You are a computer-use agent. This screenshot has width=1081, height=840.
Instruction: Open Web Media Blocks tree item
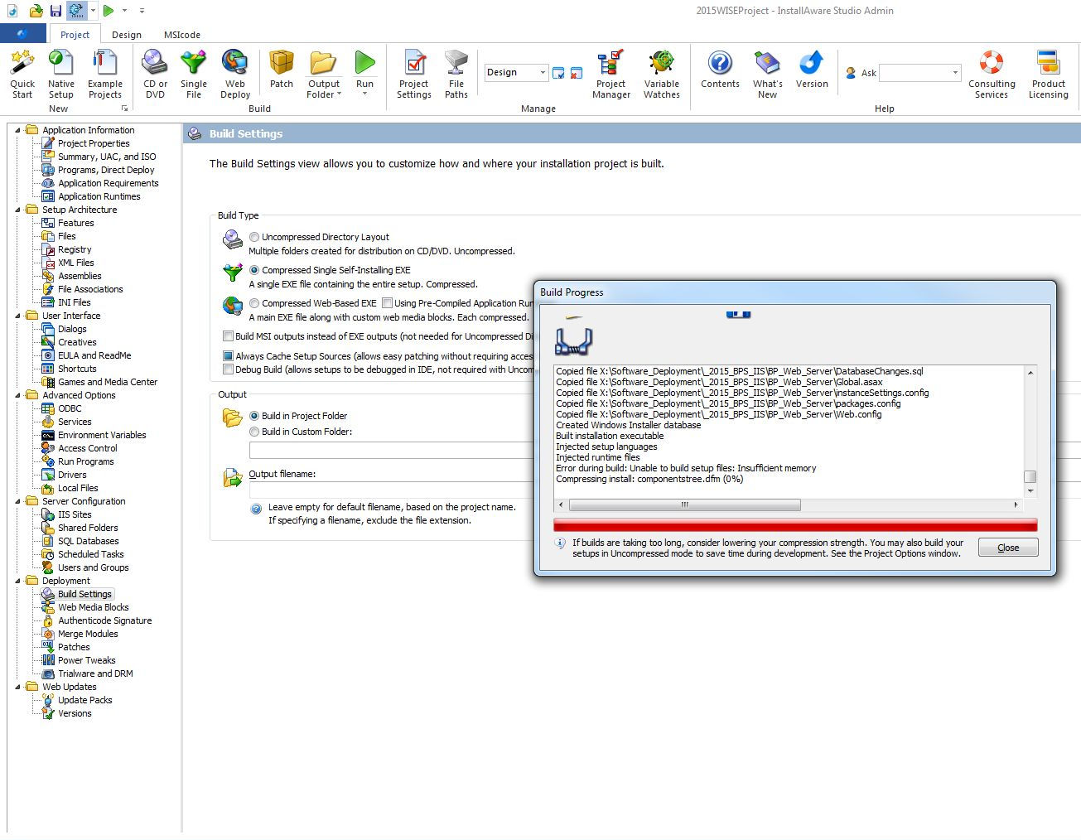(x=94, y=607)
